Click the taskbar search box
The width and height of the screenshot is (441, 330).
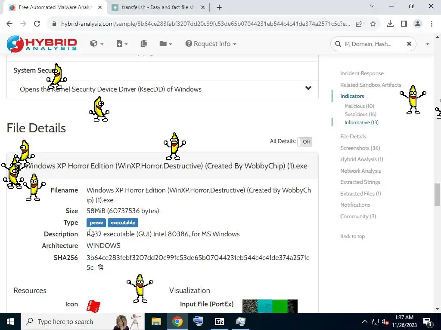83,321
